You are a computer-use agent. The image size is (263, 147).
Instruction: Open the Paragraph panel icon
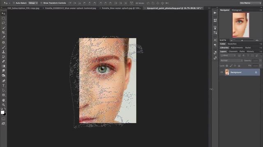(x=215, y=45)
